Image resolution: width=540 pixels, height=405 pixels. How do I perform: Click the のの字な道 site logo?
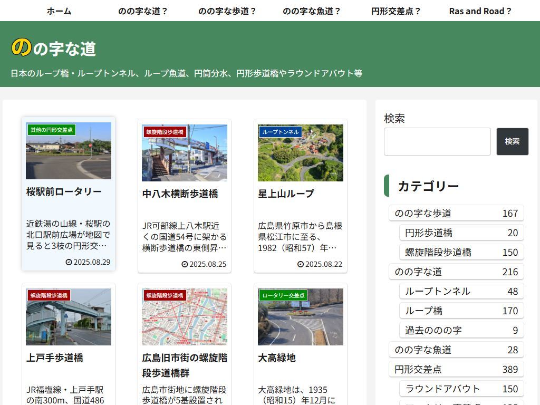53,48
